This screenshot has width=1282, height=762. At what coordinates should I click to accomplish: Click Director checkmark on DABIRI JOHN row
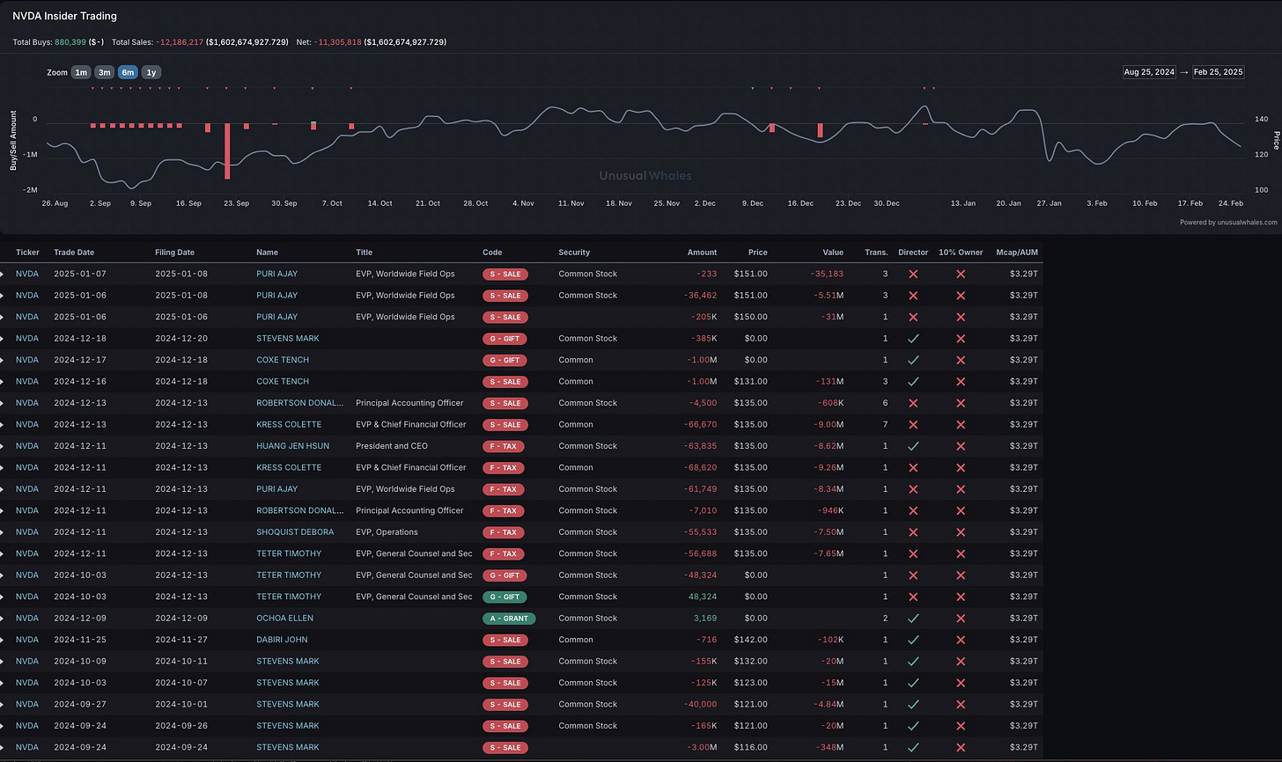[x=913, y=640]
